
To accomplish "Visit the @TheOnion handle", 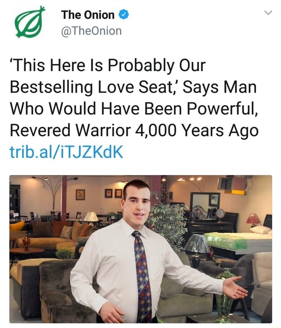I will click(91, 31).
